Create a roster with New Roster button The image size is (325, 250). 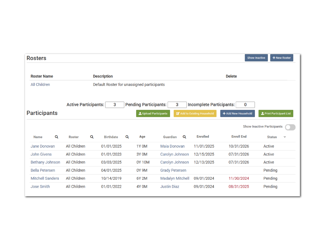coord(281,58)
